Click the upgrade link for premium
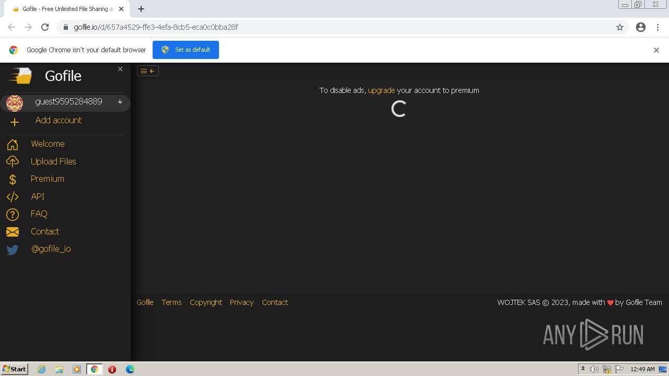This screenshot has width=669, height=376. [x=382, y=90]
